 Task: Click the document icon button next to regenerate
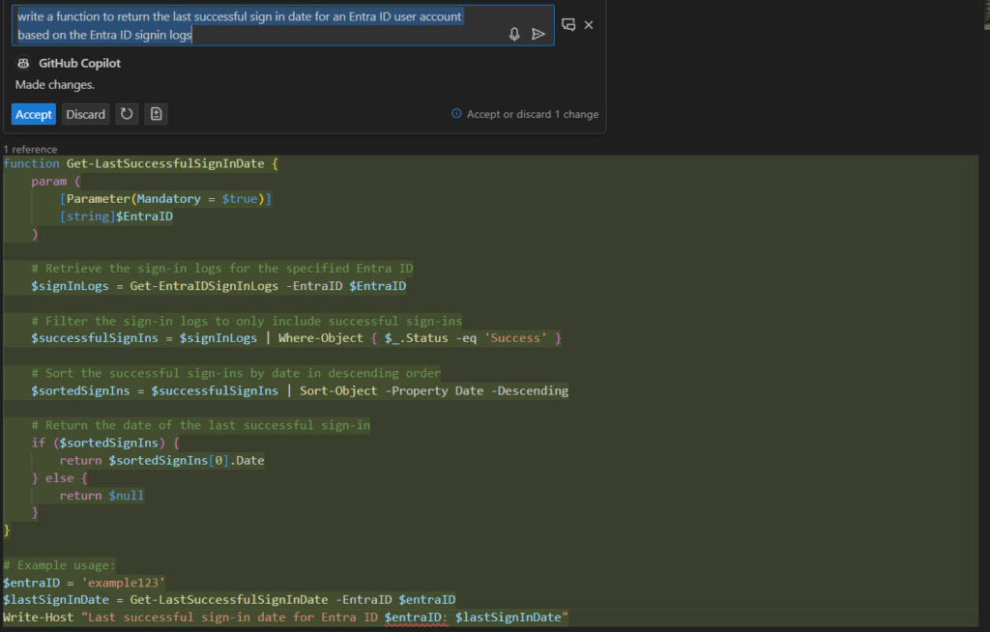pos(156,114)
